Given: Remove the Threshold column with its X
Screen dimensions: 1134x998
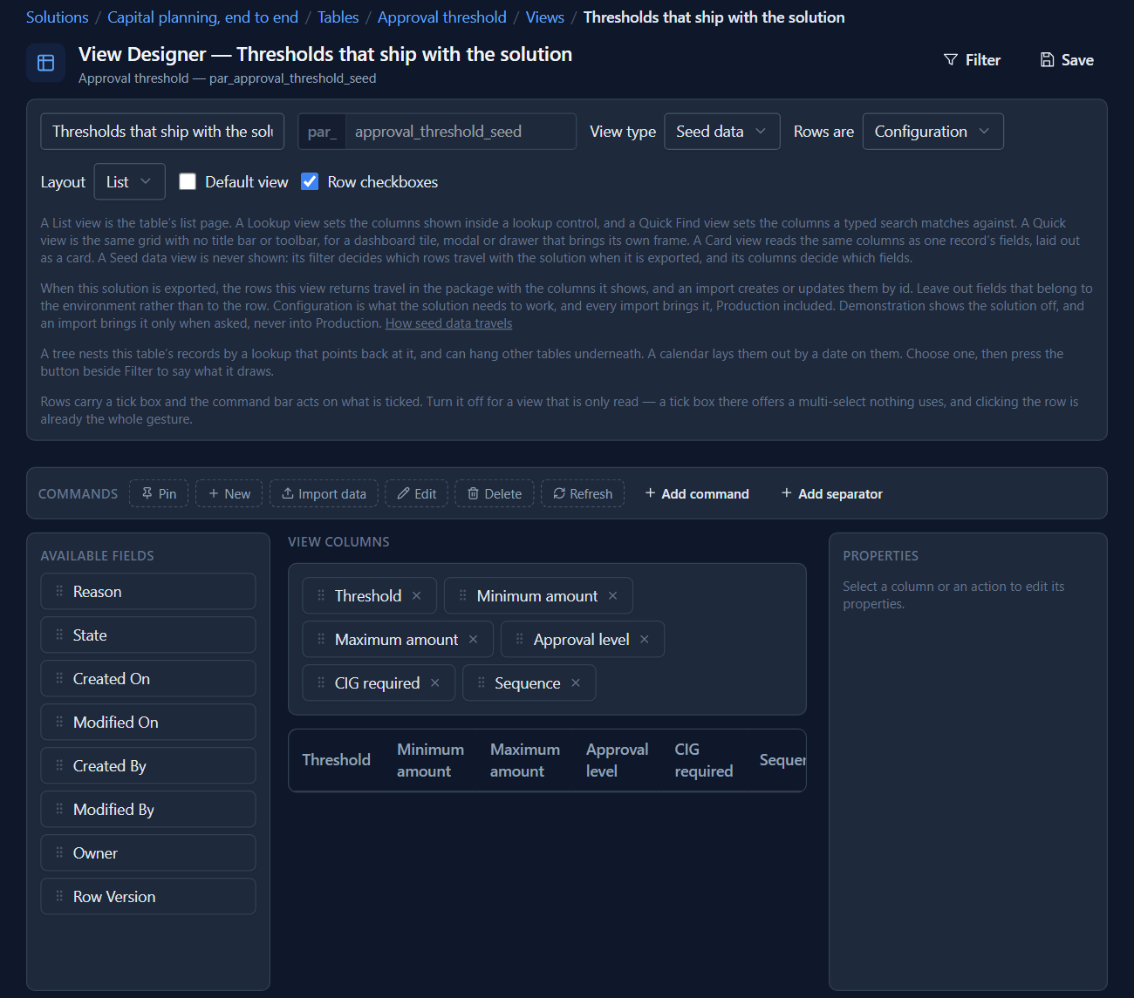Looking at the screenshot, I should pos(417,595).
